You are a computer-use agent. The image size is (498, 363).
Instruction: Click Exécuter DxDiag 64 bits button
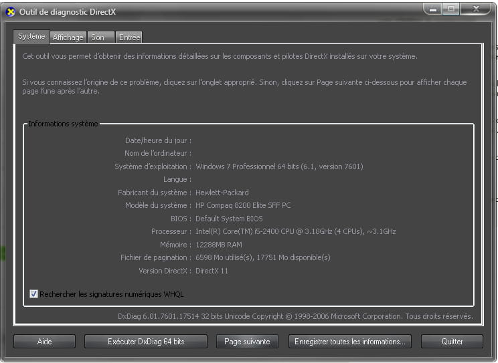click(x=146, y=342)
